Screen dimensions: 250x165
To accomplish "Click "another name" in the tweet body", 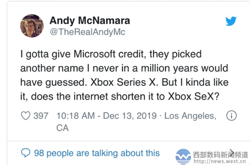I will [x=52, y=68].
